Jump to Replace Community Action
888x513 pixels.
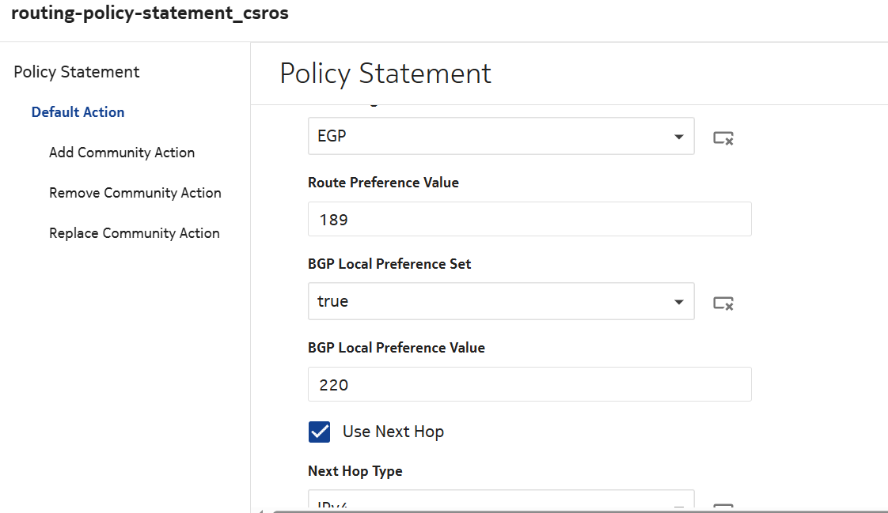[x=135, y=233]
